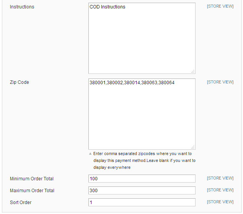Click the zip code list starting with 380001

click(x=132, y=82)
